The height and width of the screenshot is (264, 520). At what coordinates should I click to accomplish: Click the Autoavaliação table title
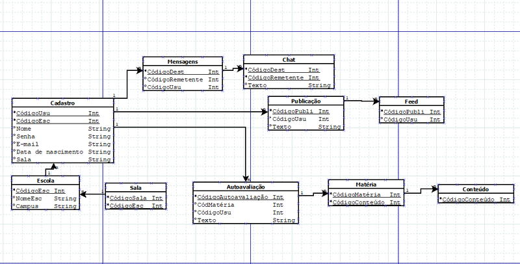coord(244,187)
